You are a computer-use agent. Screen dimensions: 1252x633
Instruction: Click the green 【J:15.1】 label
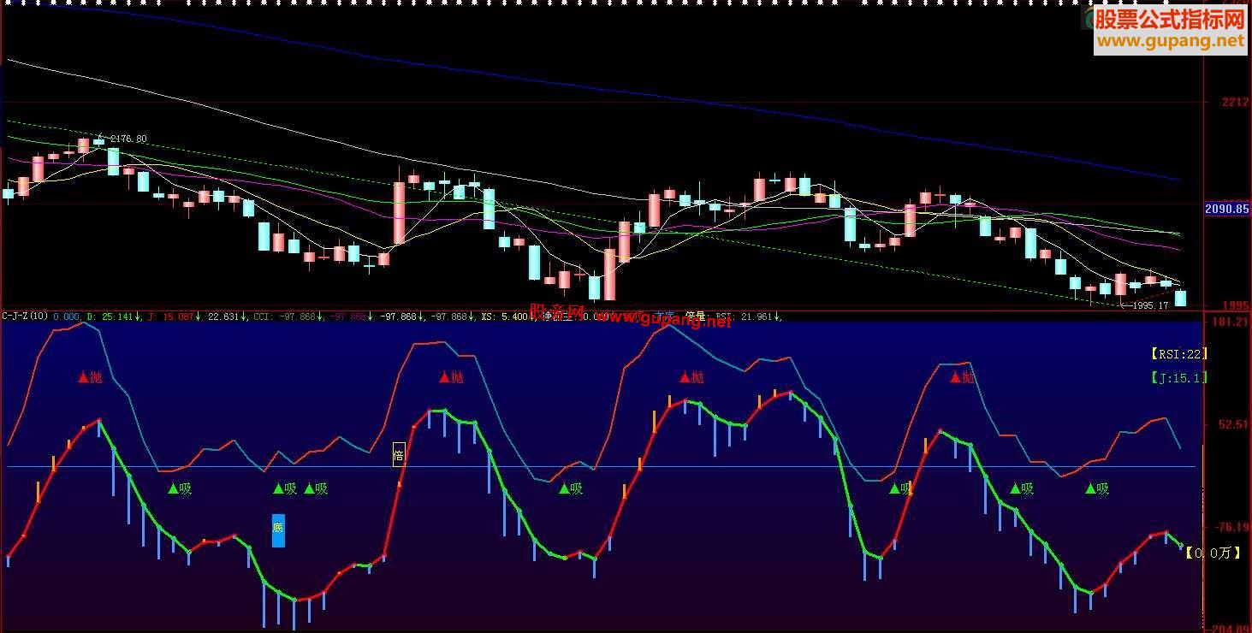click(1179, 377)
